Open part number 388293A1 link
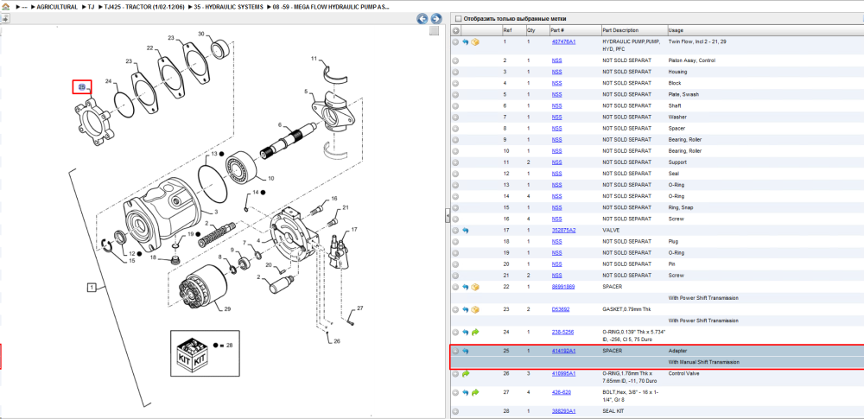The image size is (864, 419). [x=563, y=411]
